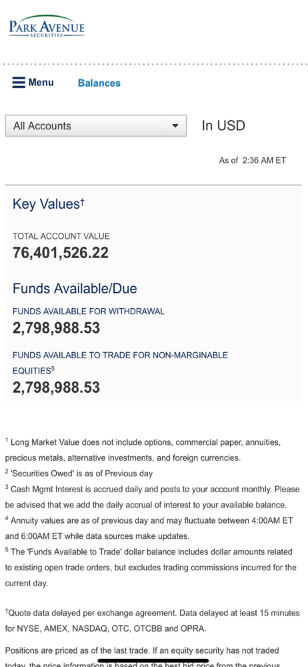Click the In USD currency label
Image resolution: width=308 pixels, height=667 pixels.
click(x=223, y=126)
